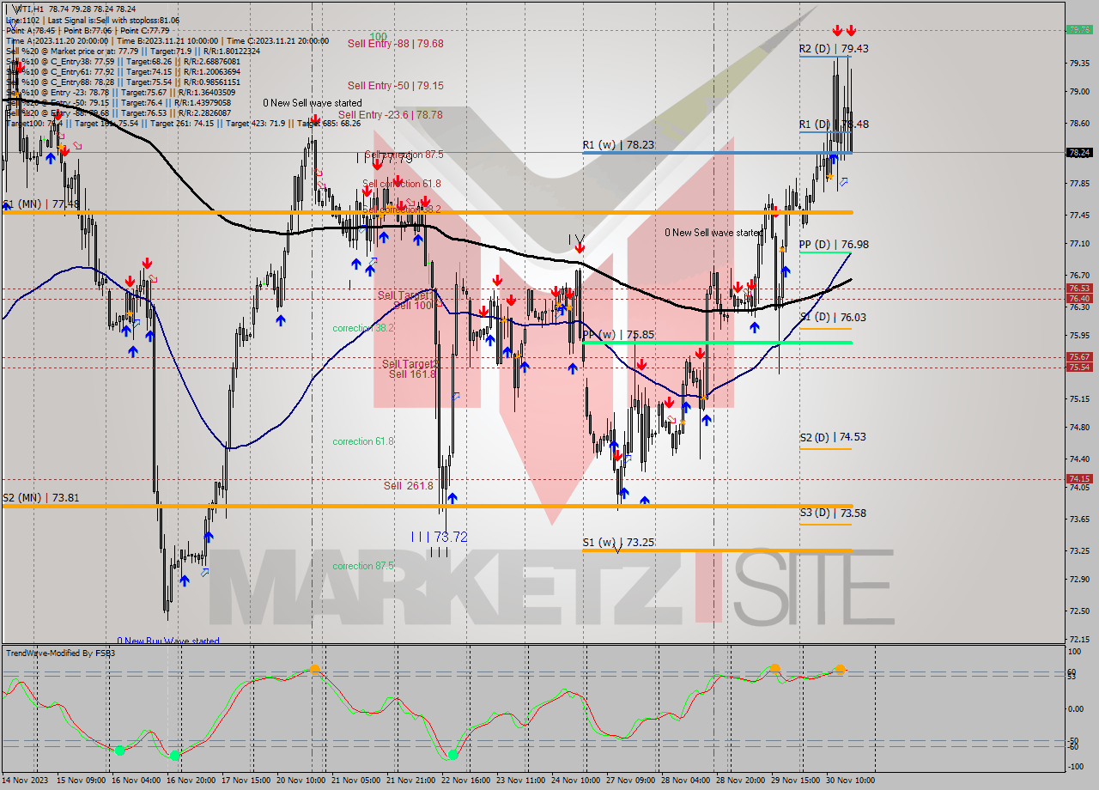Click the '24 Nov 10:00' time label

(576, 781)
